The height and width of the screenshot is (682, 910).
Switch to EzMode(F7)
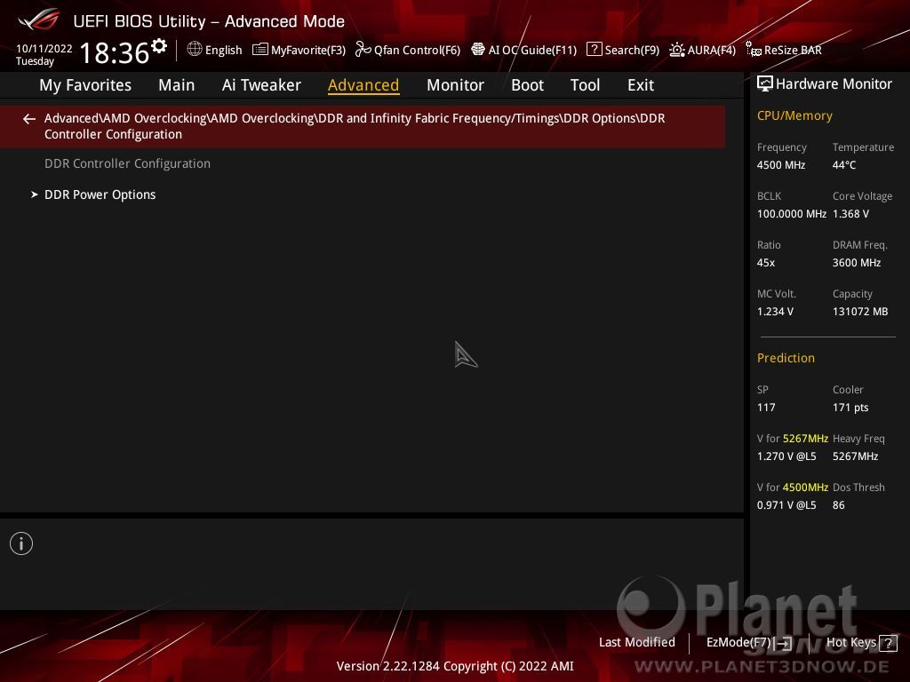click(x=748, y=643)
